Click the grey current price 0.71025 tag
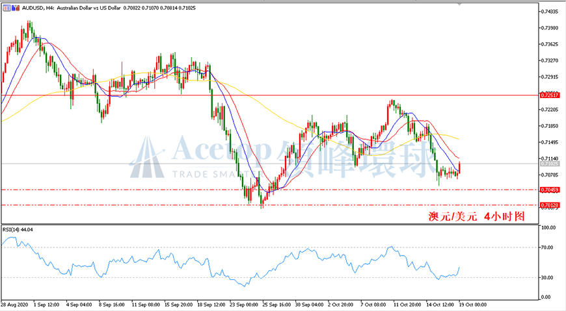This screenshot has width=566, height=311. (x=549, y=164)
